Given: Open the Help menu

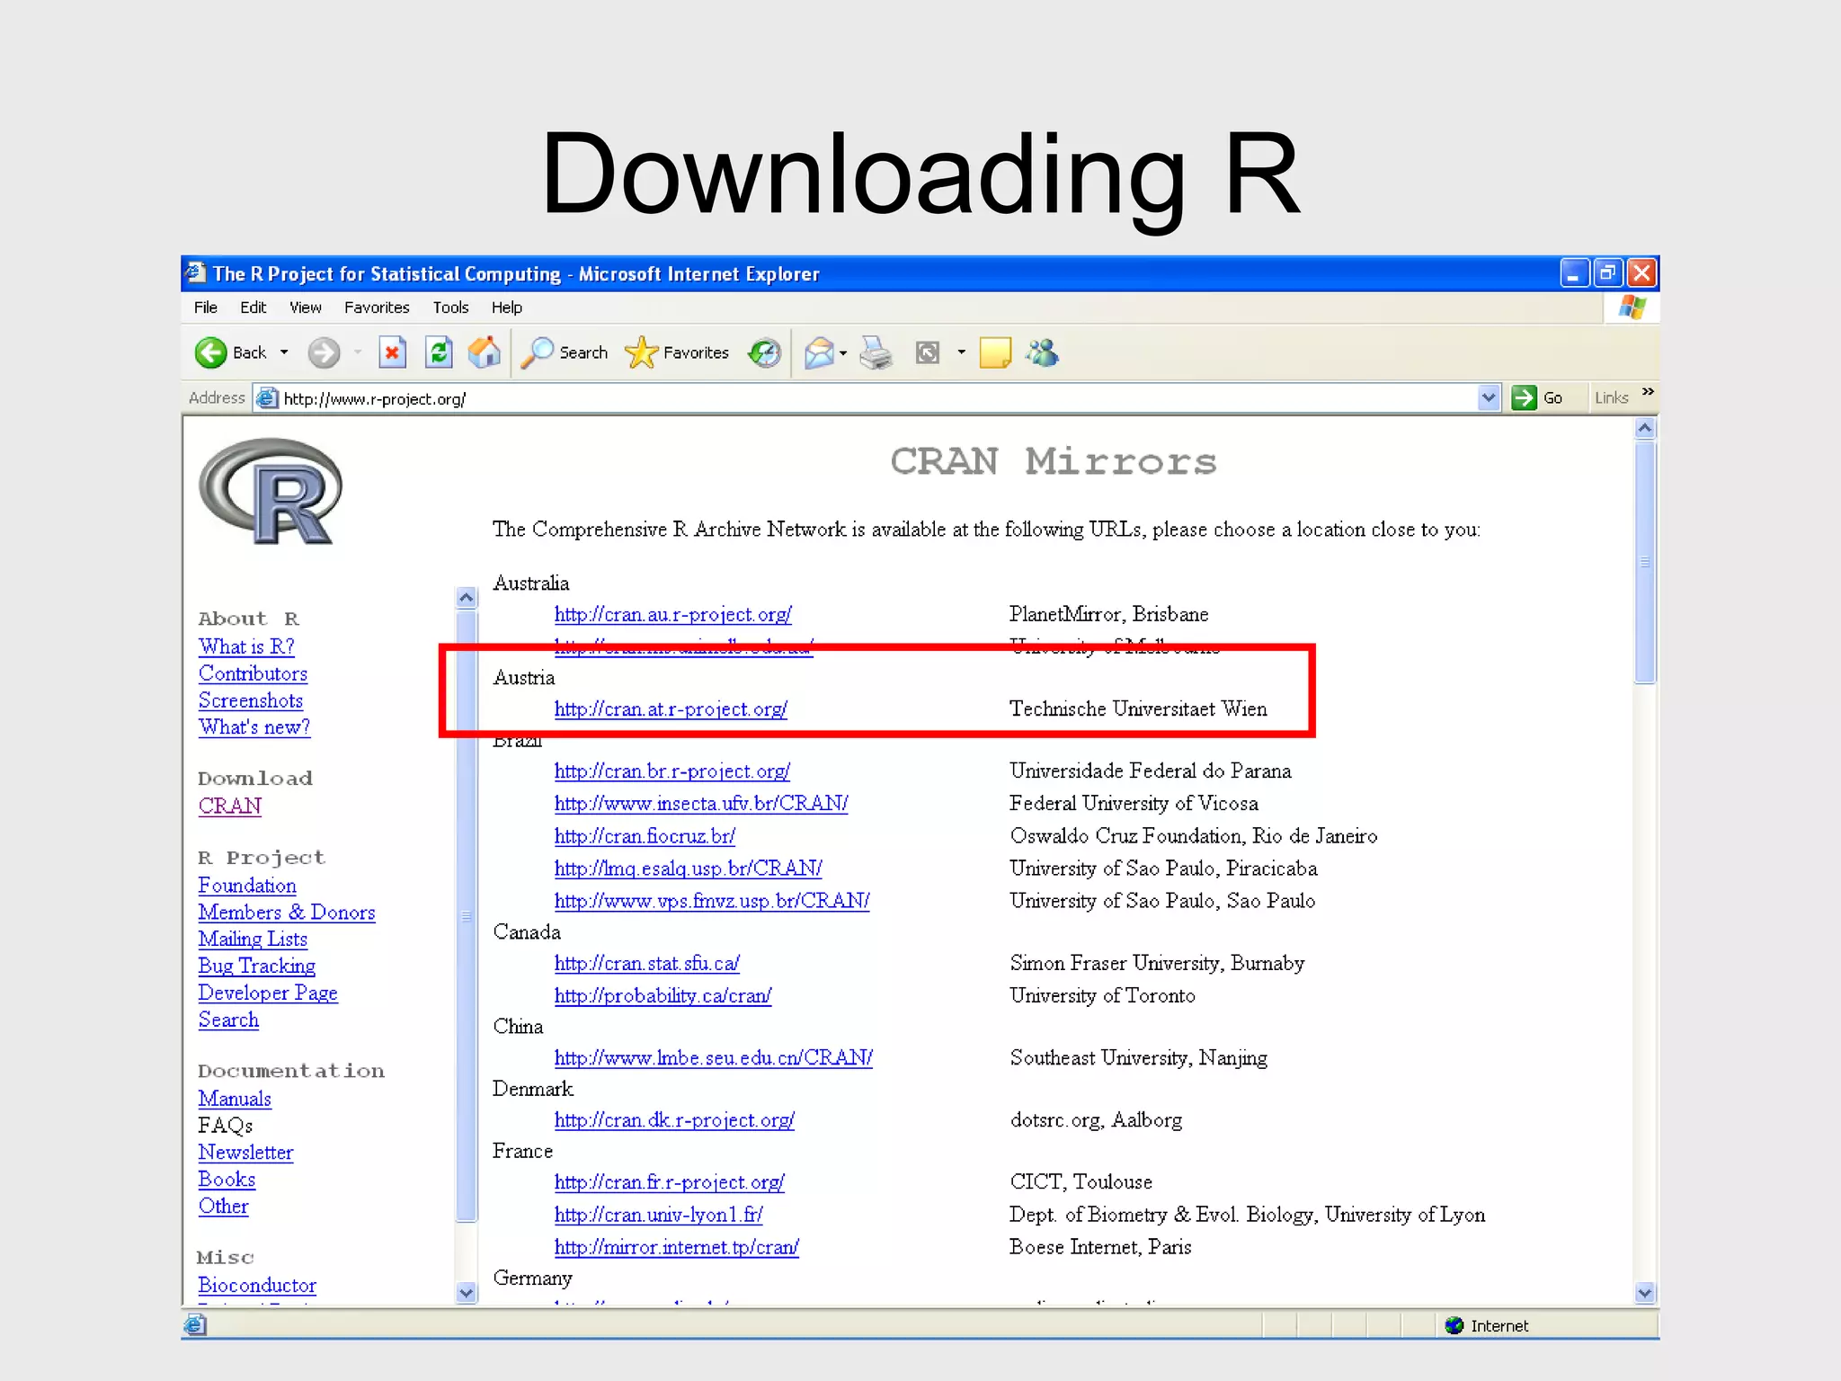Looking at the screenshot, I should pyautogui.click(x=507, y=307).
